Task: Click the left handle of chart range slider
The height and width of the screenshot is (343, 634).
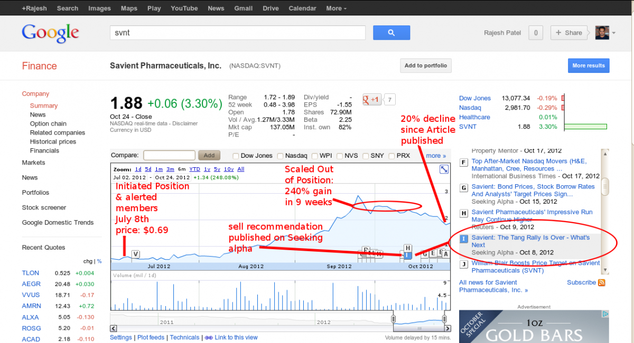Action: click(393, 319)
